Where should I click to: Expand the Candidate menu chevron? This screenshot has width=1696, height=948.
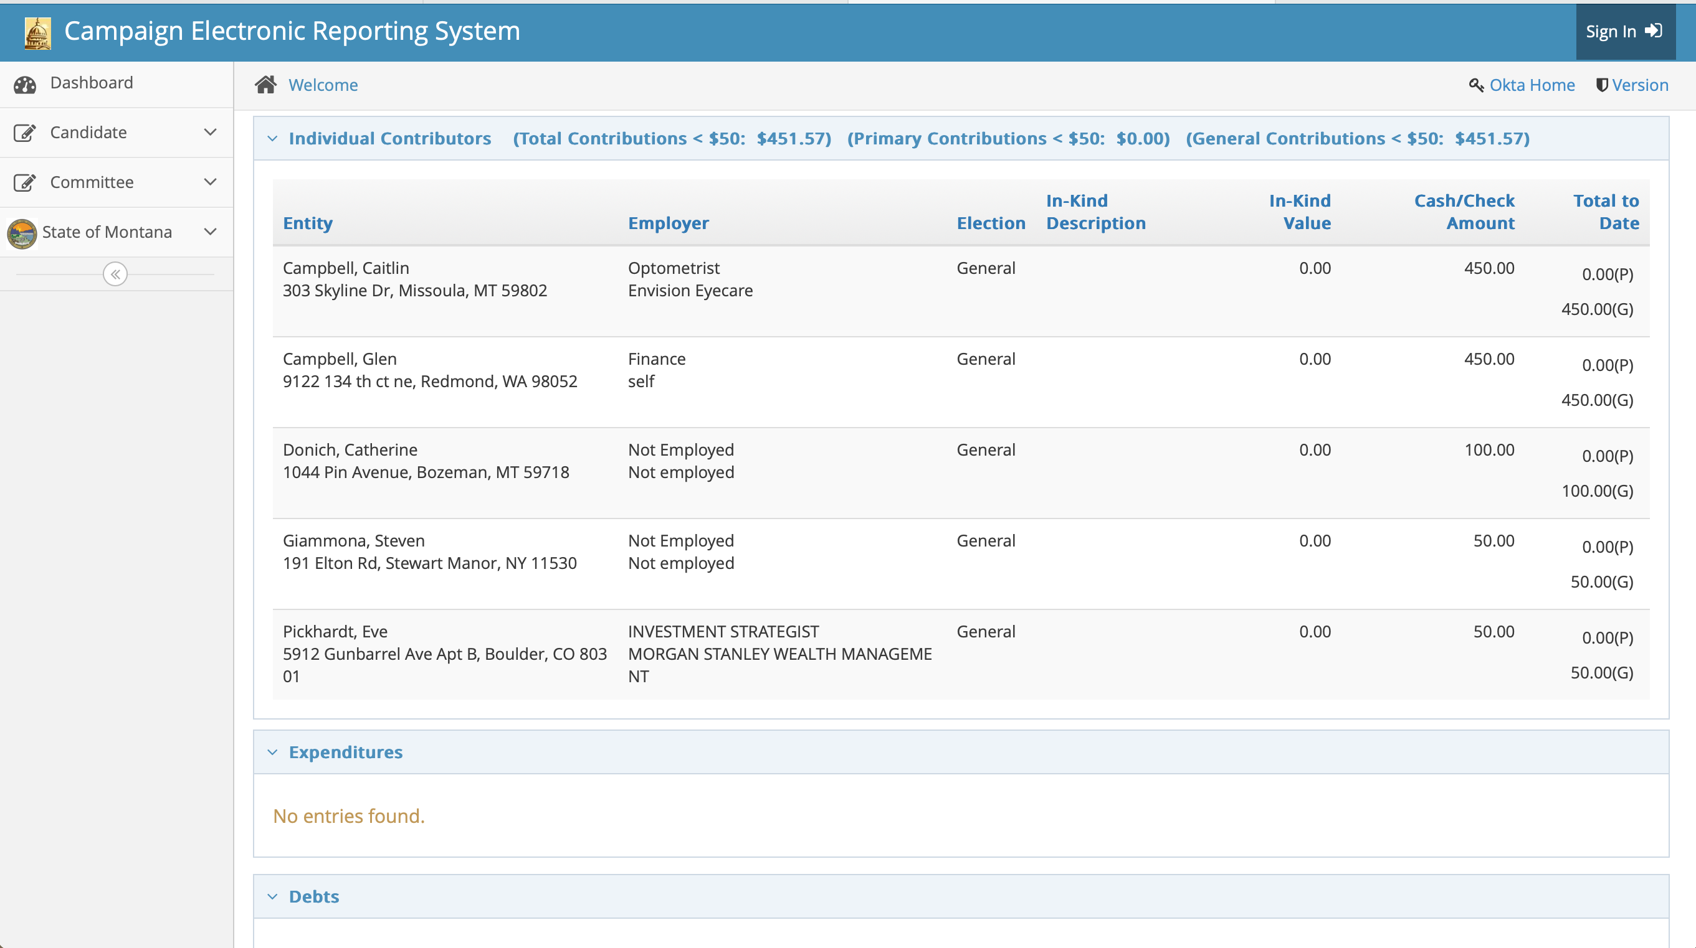coord(210,132)
